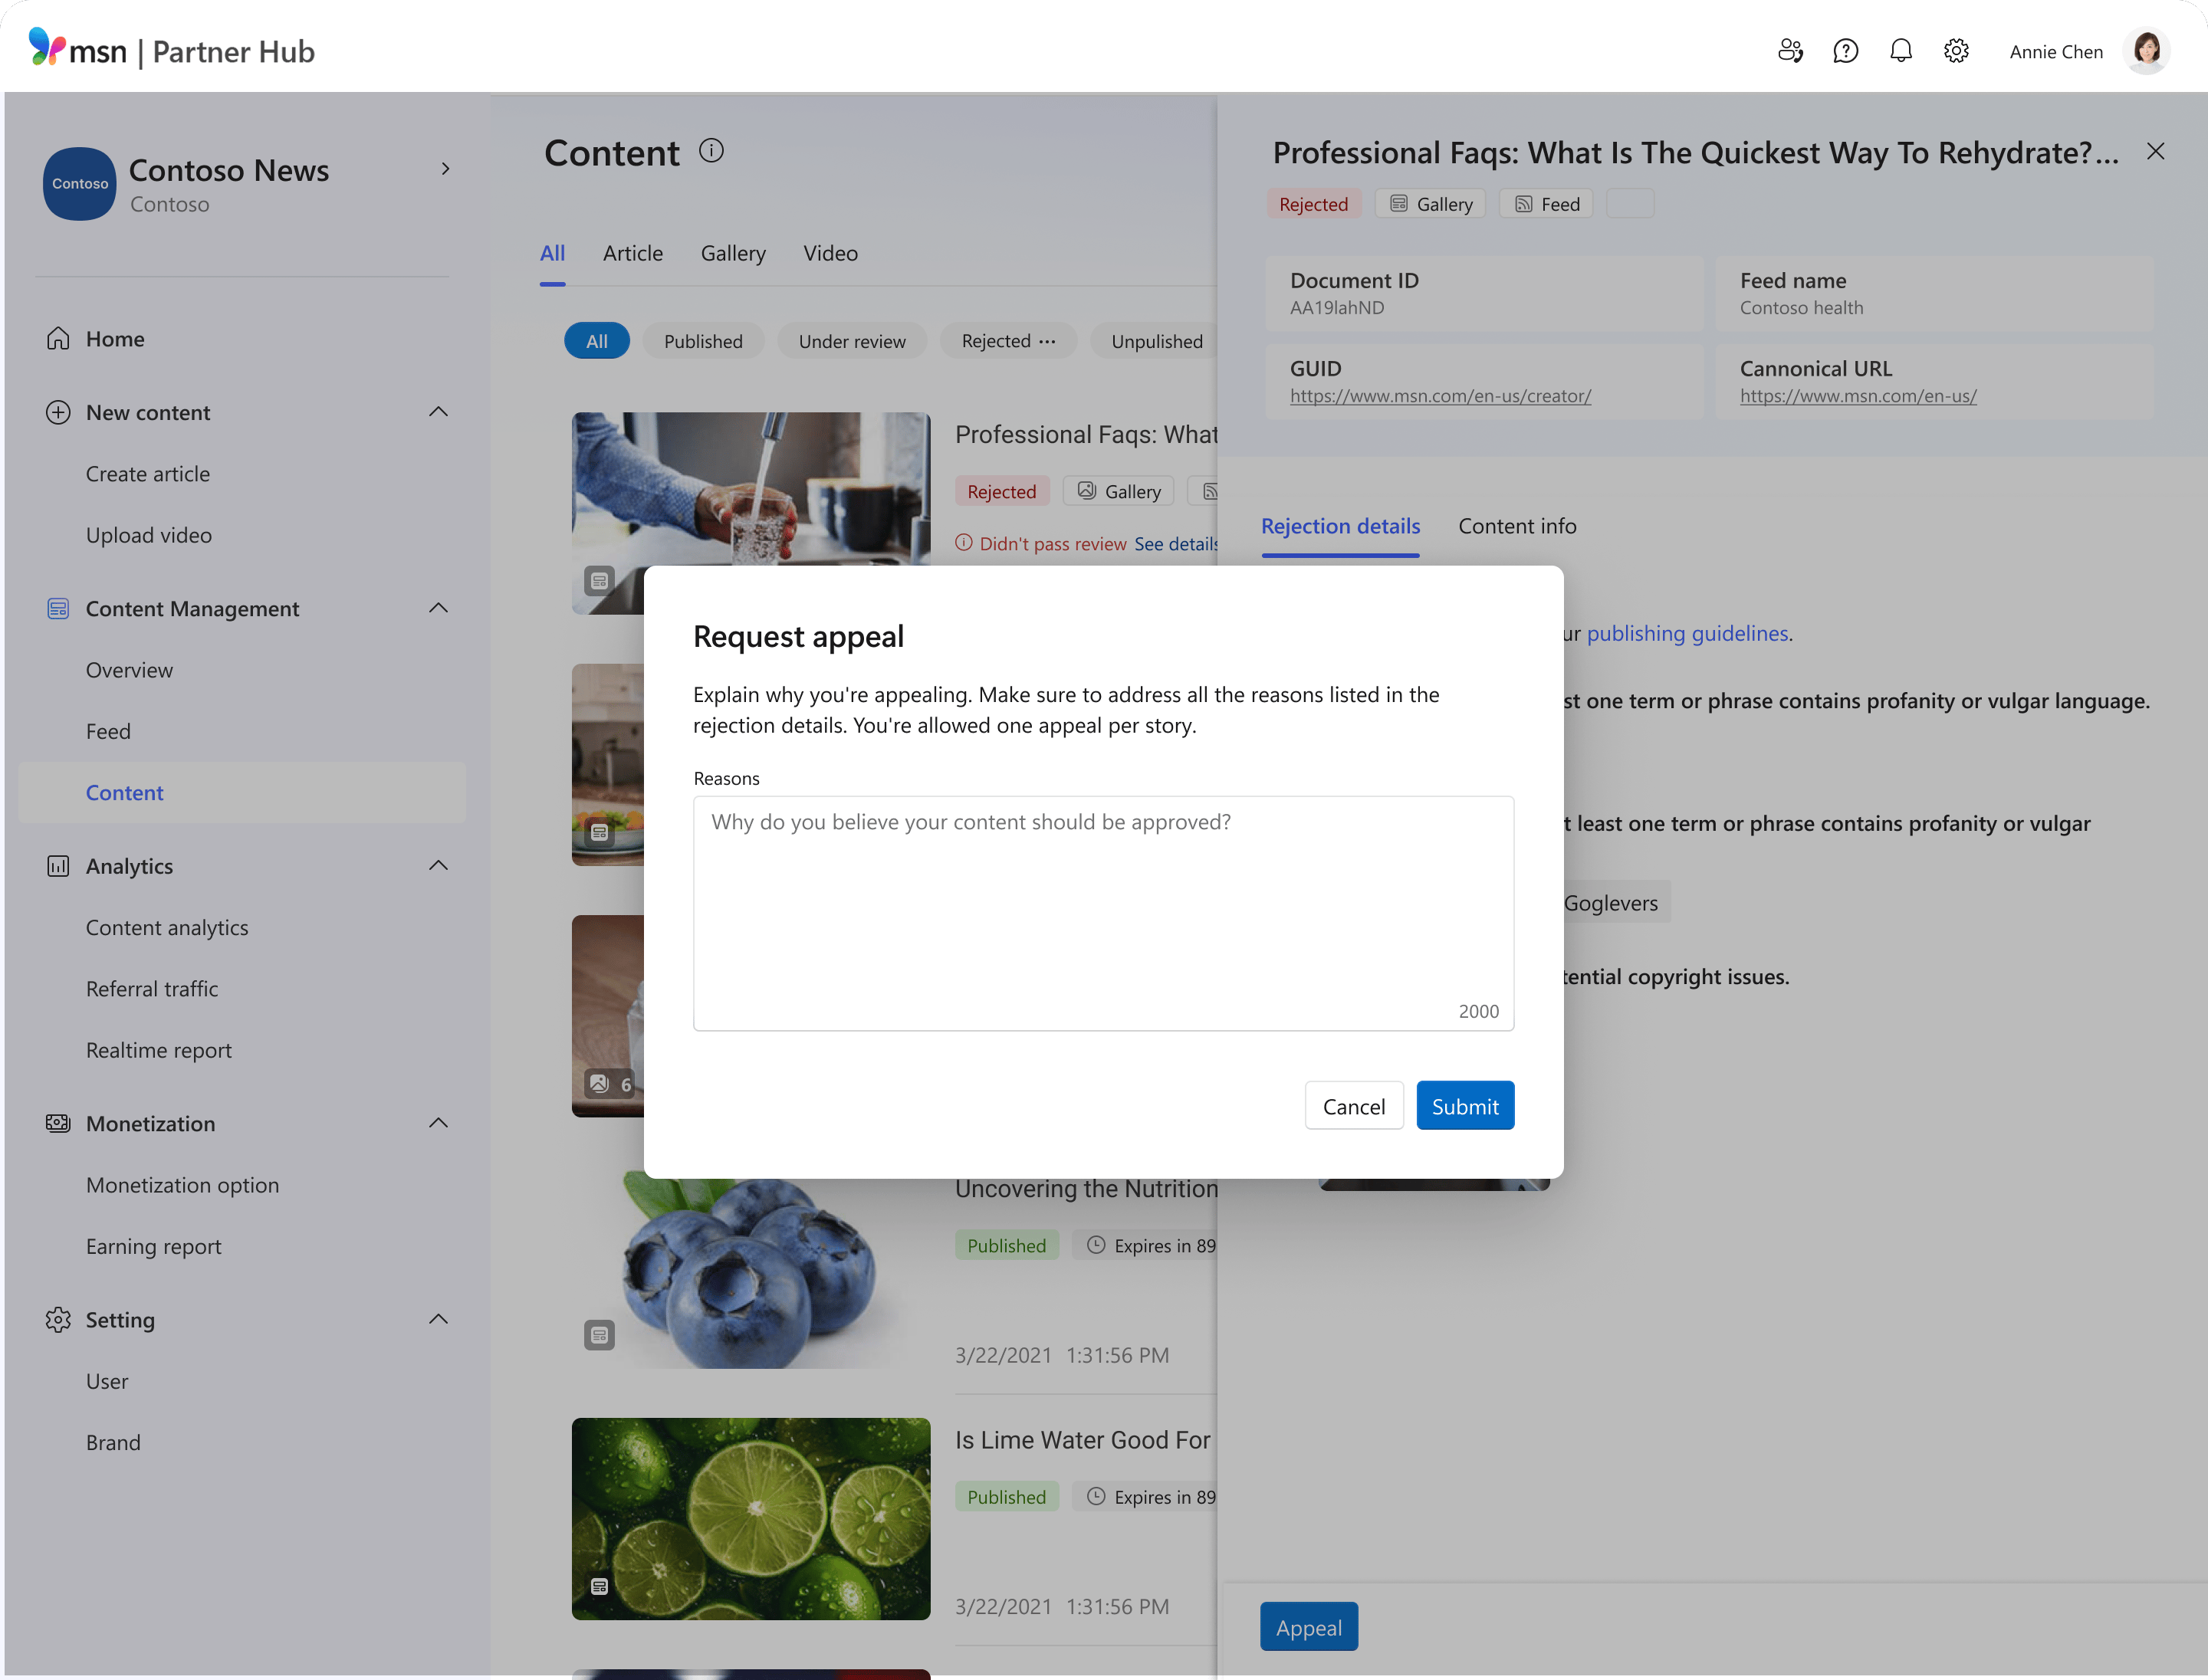This screenshot has width=2208, height=1680.
Task: Toggle the Under review filter pill
Action: tap(852, 340)
